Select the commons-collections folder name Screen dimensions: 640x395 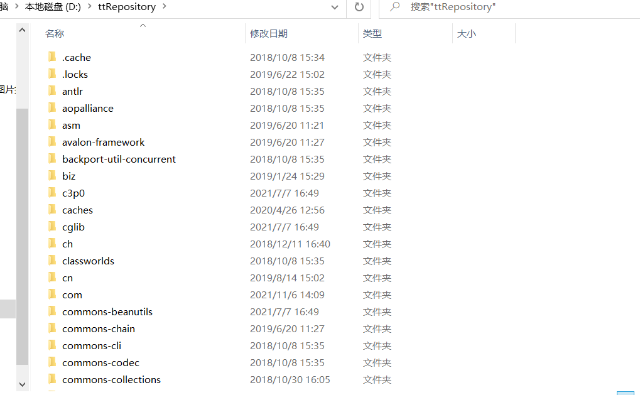[111, 379]
